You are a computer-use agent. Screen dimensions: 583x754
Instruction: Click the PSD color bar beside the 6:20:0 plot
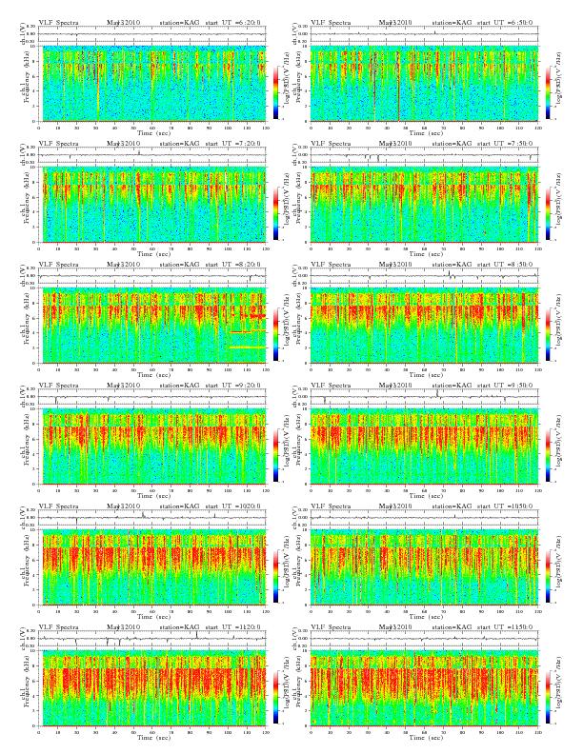tap(275, 92)
